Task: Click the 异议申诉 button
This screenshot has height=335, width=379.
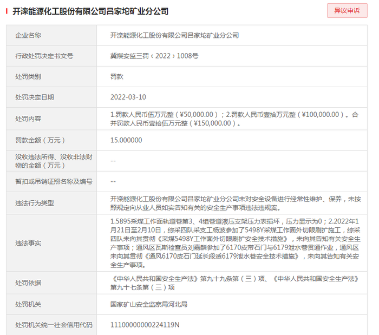Action: pyautogui.click(x=347, y=11)
